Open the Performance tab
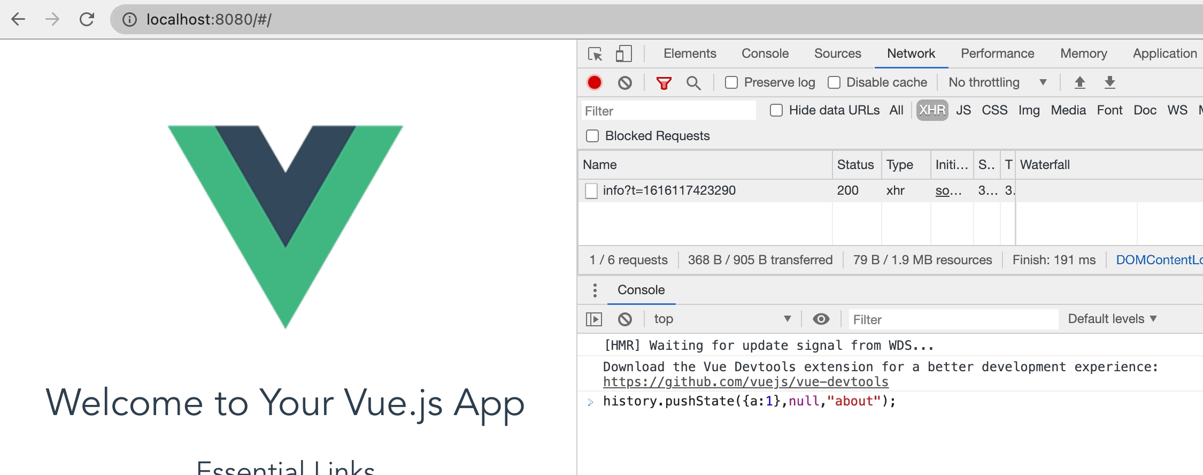1203x475 pixels. click(998, 53)
